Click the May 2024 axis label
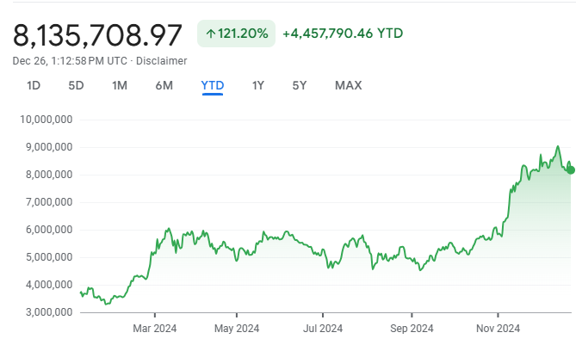Image resolution: width=576 pixels, height=345 pixels. click(237, 328)
